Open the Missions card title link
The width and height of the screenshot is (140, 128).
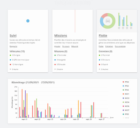click(x=60, y=36)
